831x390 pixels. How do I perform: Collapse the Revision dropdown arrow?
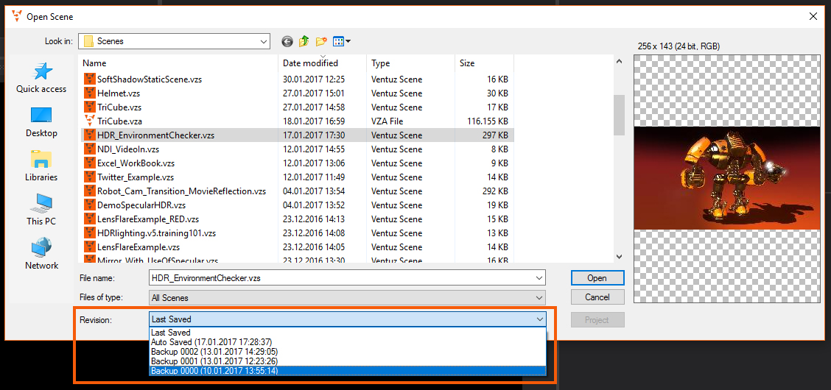(x=539, y=319)
